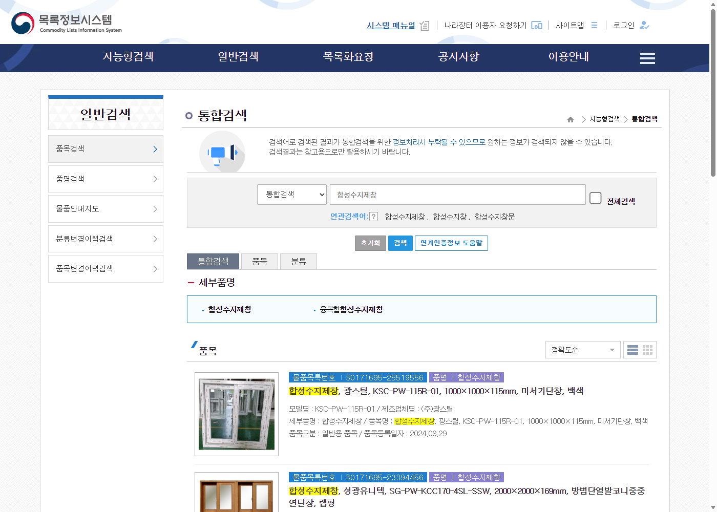Click the login user icon
Viewport: 717px width, 512px height.
point(644,25)
